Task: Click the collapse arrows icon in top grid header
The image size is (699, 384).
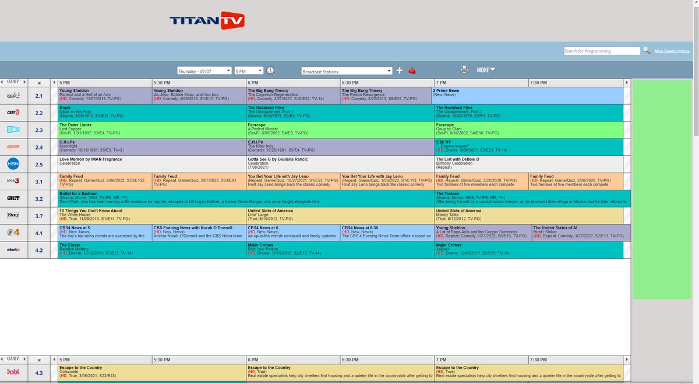Action: (39, 83)
